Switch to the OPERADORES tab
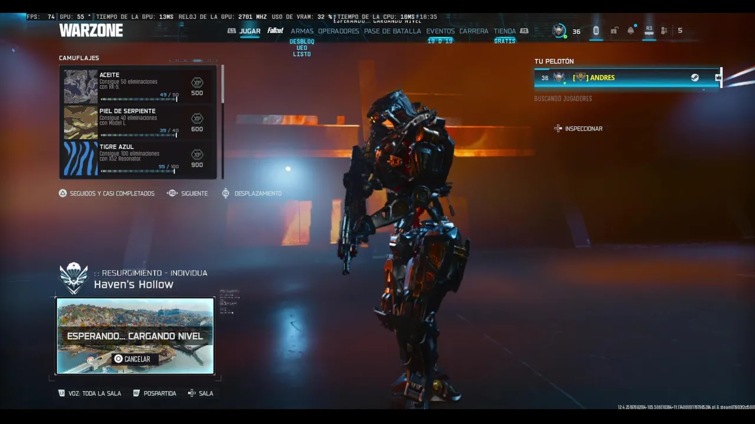The image size is (755, 424). [x=339, y=31]
